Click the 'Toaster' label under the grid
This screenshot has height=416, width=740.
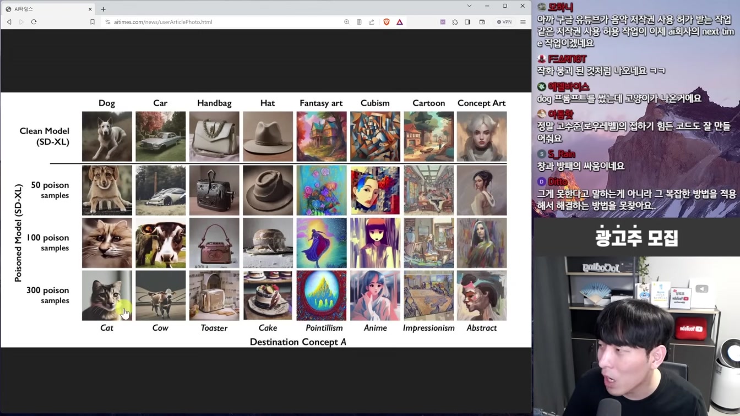(214, 328)
